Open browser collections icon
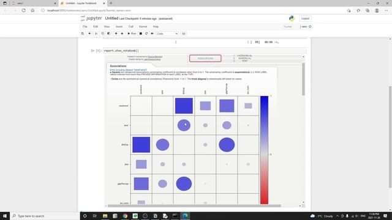The image size is (392, 220). point(367,10)
